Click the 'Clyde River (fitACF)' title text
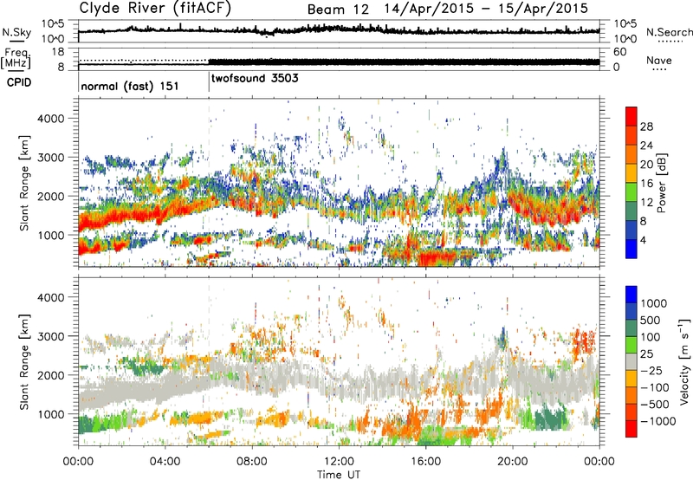693x480 pixels. [155, 8]
